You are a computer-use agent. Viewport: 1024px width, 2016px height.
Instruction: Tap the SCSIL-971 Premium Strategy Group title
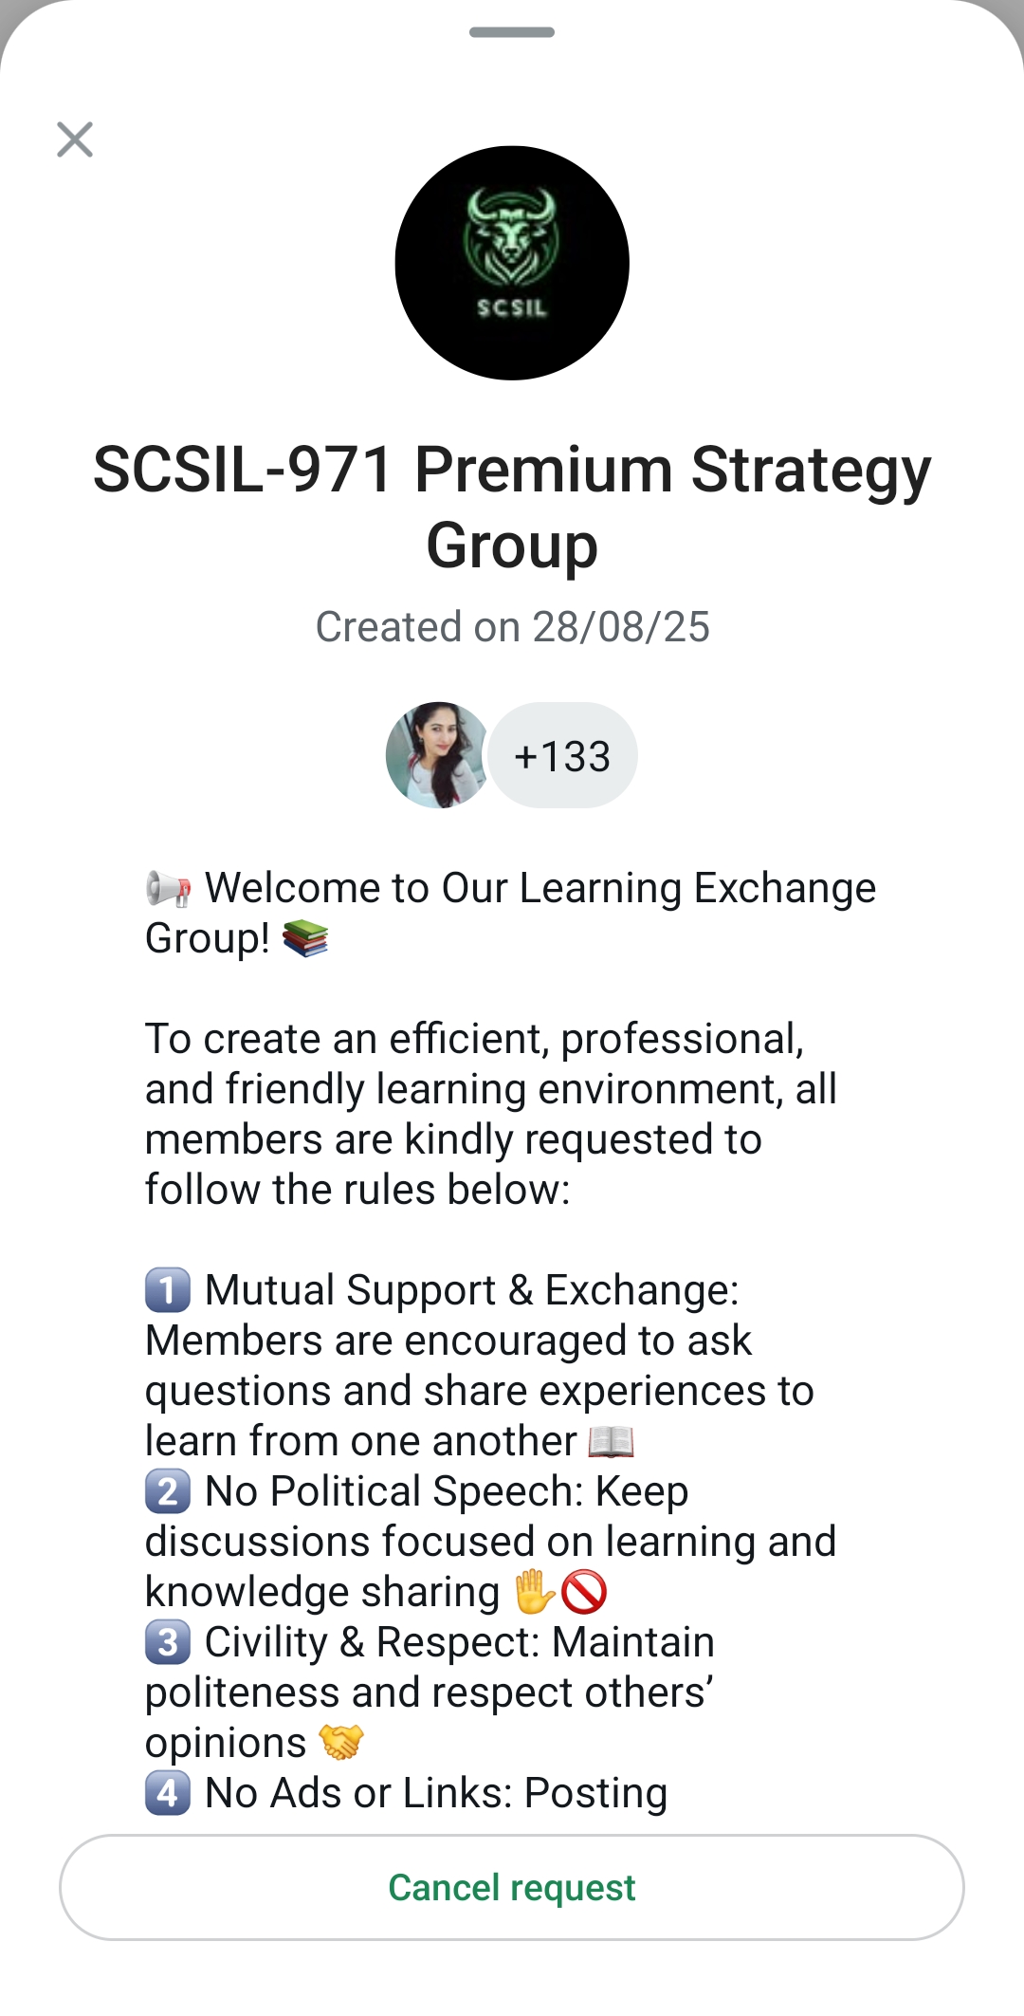point(512,507)
